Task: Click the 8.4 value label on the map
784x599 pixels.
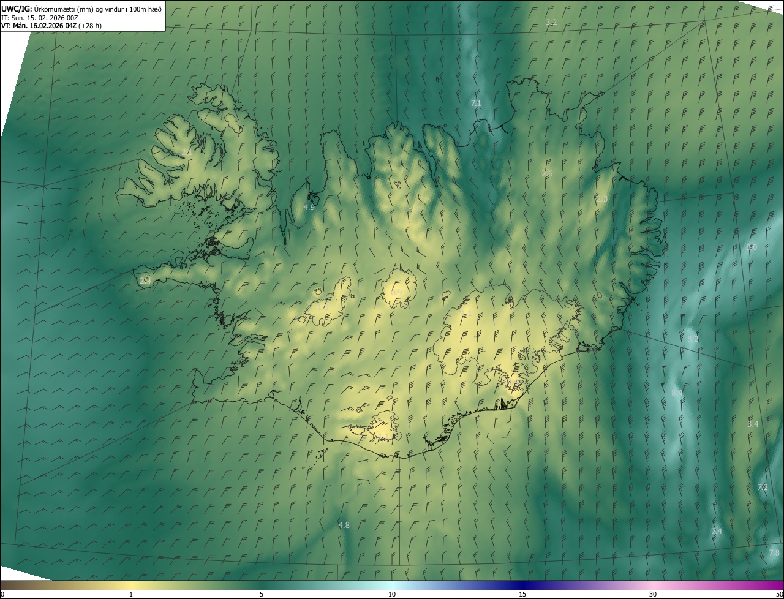Action: click(677, 393)
